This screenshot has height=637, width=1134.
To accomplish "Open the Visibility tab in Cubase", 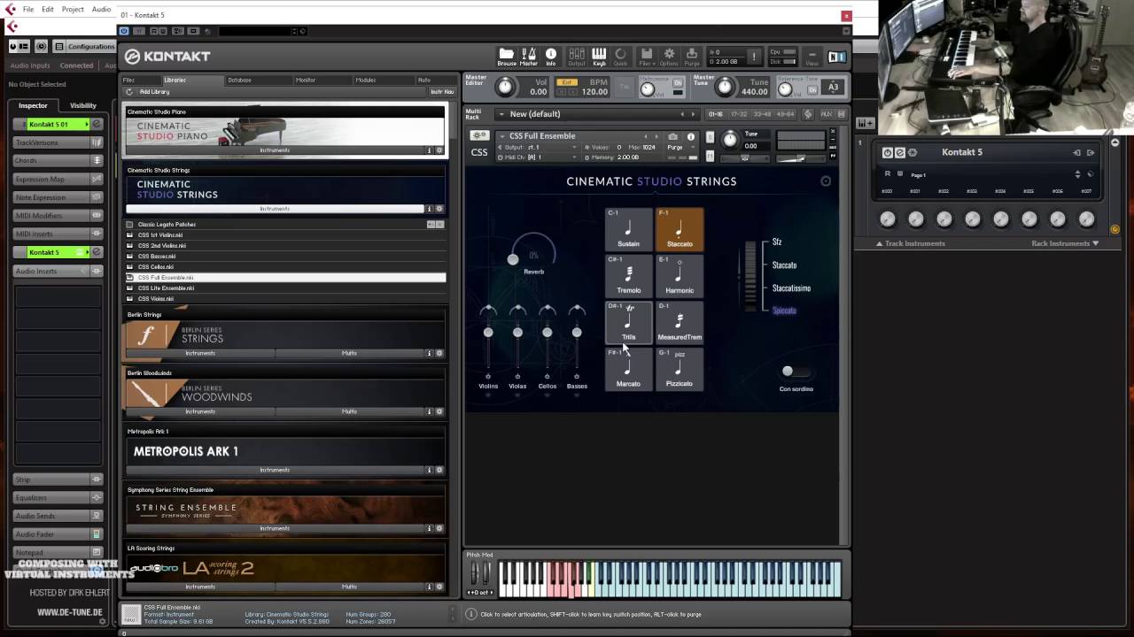I will point(83,105).
